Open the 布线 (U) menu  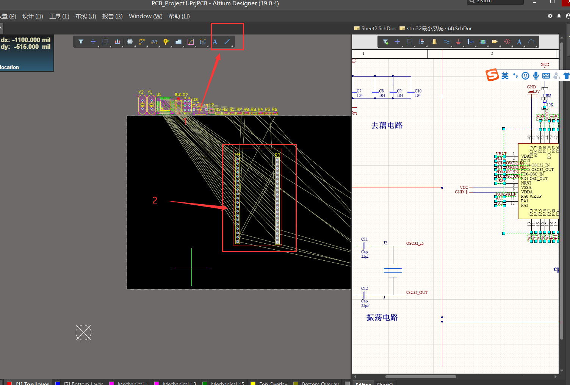[86, 16]
